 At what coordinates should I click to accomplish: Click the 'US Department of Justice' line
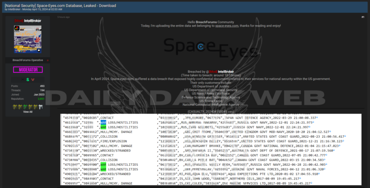(x=211, y=86)
